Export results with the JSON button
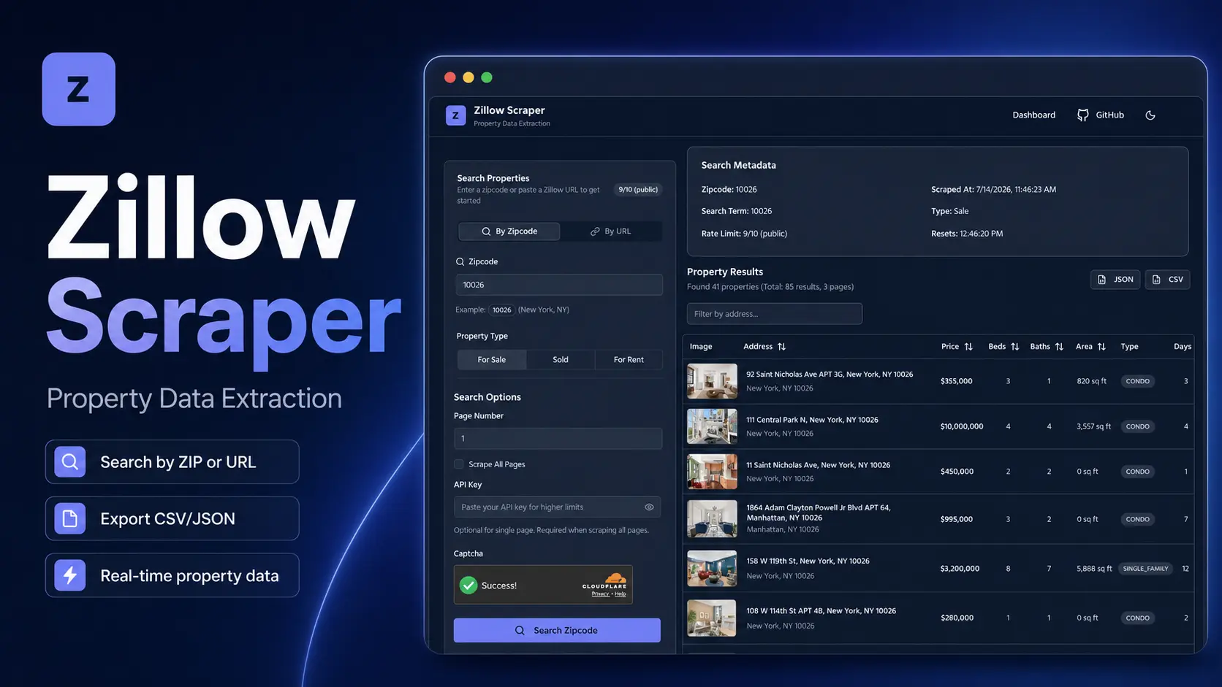 (x=1115, y=280)
